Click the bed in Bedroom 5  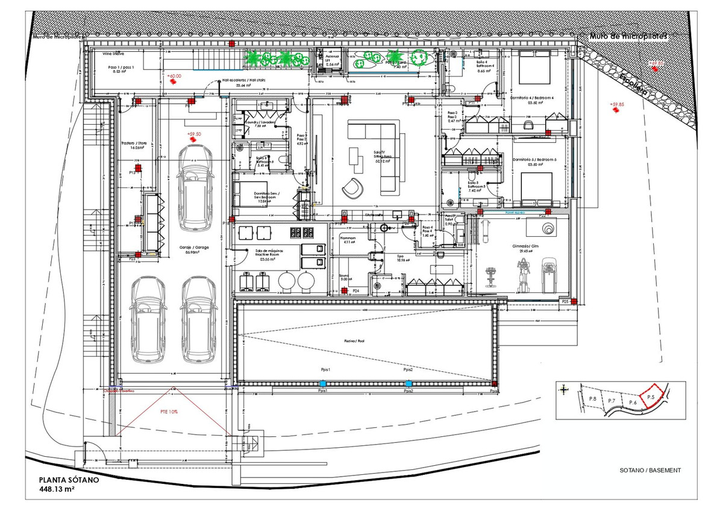535,187
